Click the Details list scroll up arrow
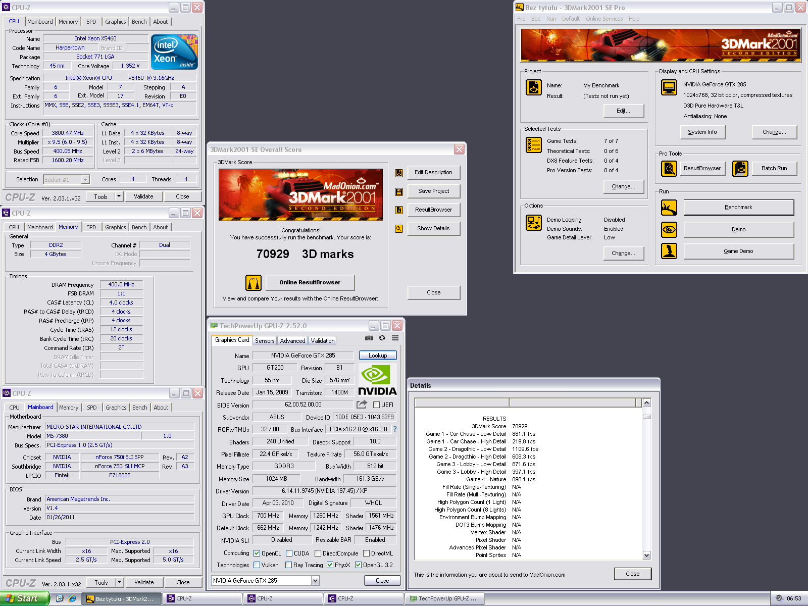Screen dimensions: 808x606 click(x=646, y=403)
